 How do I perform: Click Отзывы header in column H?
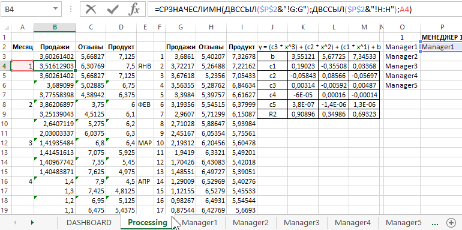pos(211,47)
